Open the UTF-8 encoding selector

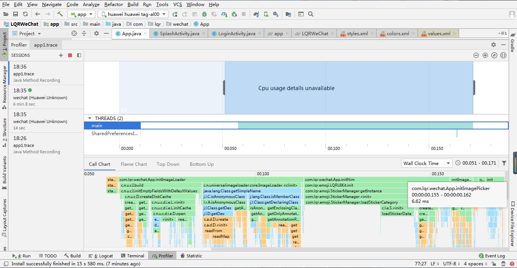pyautogui.click(x=452, y=263)
